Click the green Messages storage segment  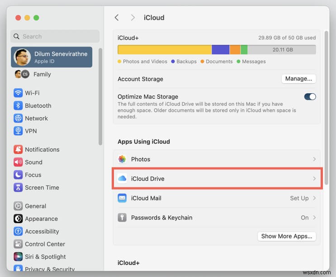click(x=244, y=49)
